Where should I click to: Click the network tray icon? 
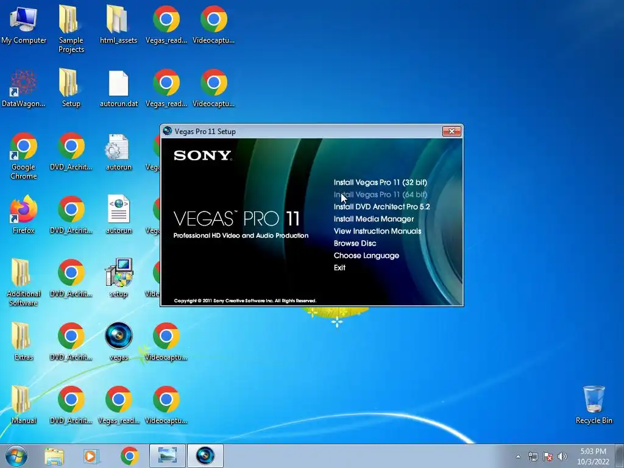coord(533,456)
